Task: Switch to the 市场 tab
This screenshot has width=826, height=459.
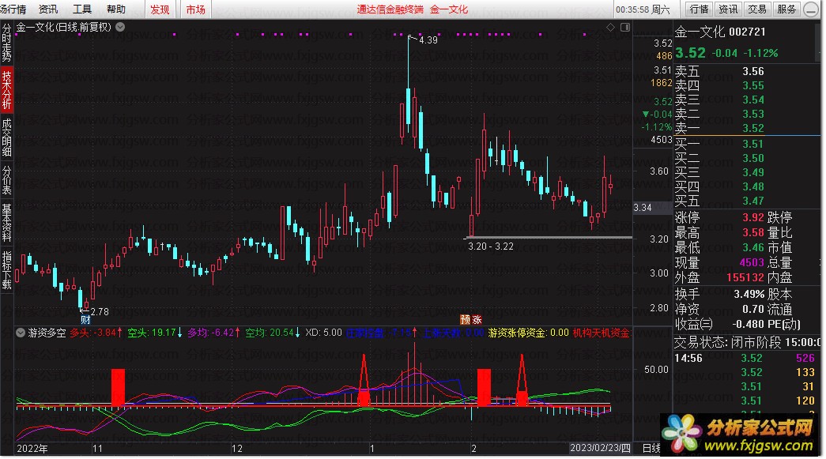Action: (x=196, y=9)
